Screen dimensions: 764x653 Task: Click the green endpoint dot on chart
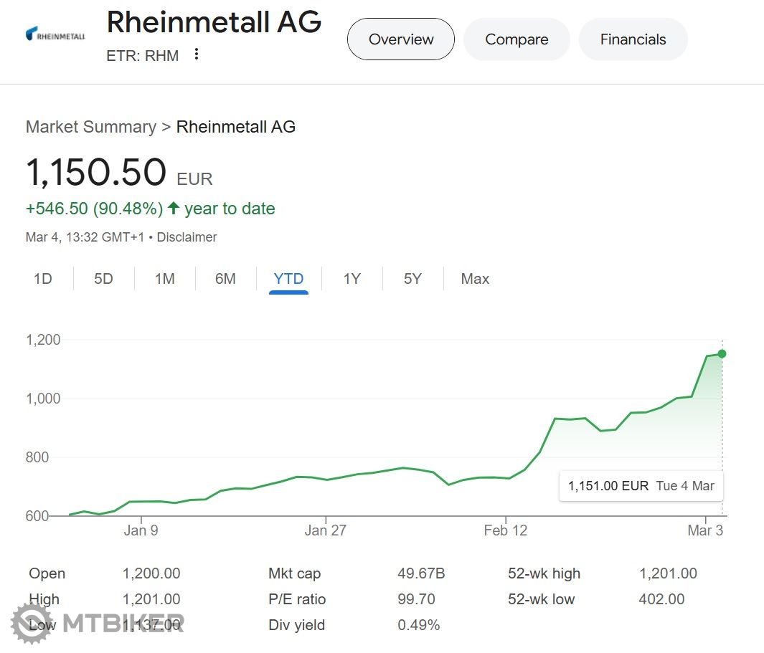[722, 353]
